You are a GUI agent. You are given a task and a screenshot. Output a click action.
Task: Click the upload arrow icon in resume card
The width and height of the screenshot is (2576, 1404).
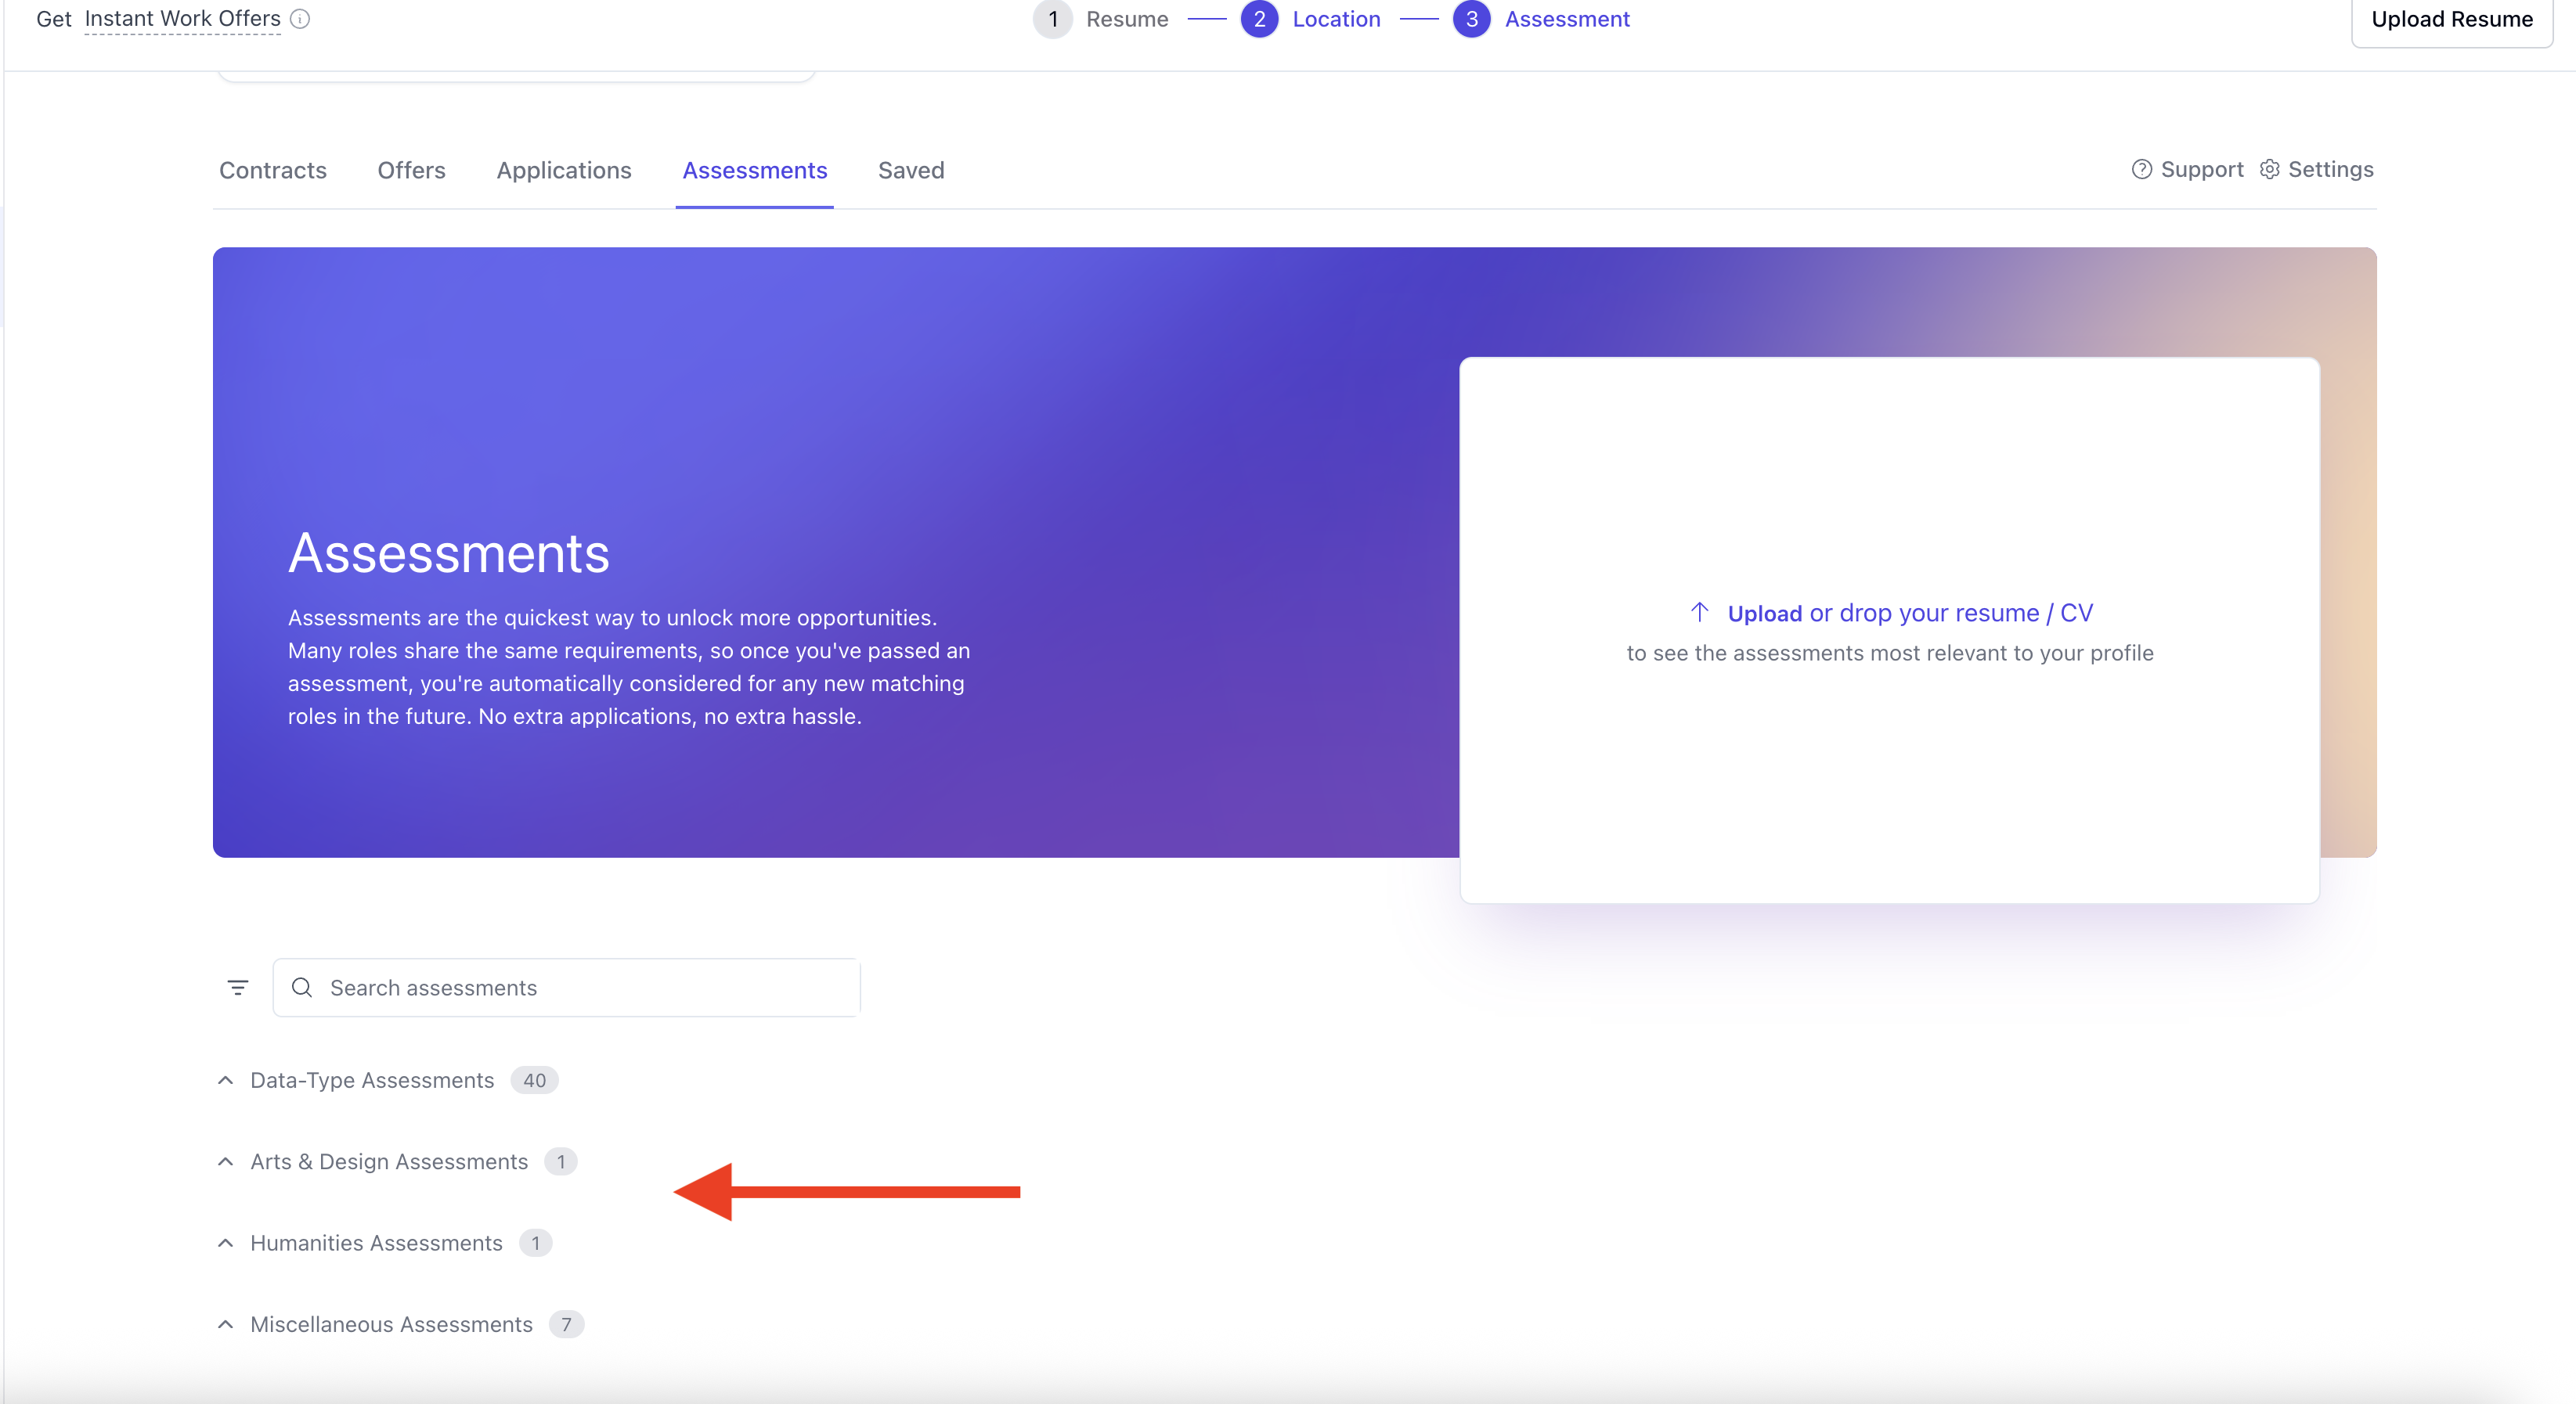click(x=1699, y=611)
